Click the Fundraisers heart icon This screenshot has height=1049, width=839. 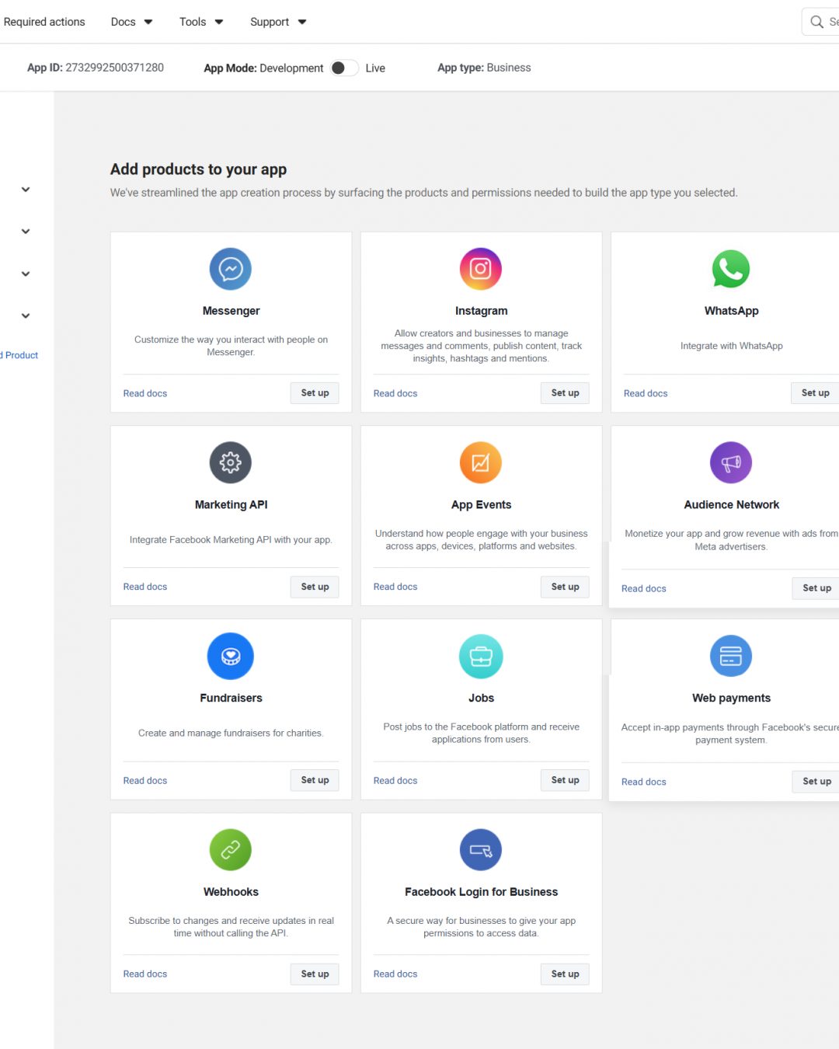click(x=231, y=656)
